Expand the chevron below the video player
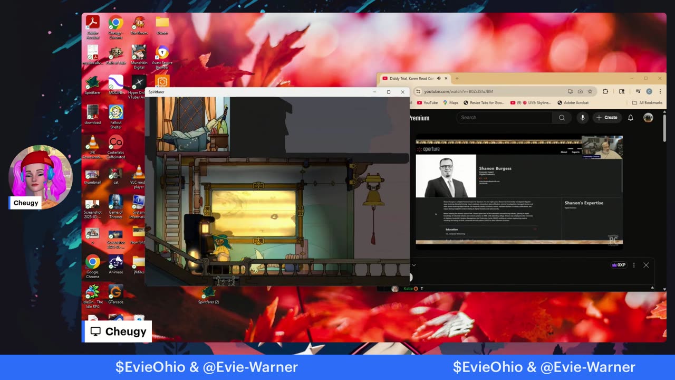Viewport: 675px width, 380px height. [414, 265]
